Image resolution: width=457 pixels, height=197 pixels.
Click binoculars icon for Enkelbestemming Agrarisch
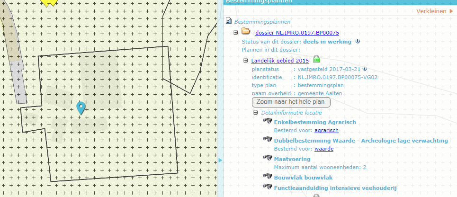tap(268, 121)
